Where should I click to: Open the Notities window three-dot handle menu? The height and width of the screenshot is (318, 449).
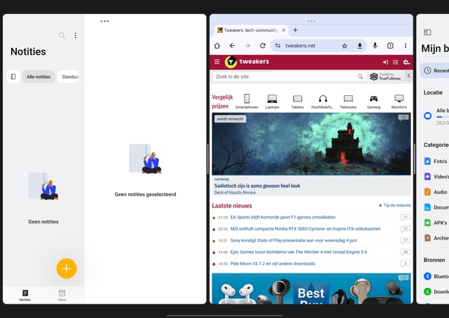pos(105,21)
